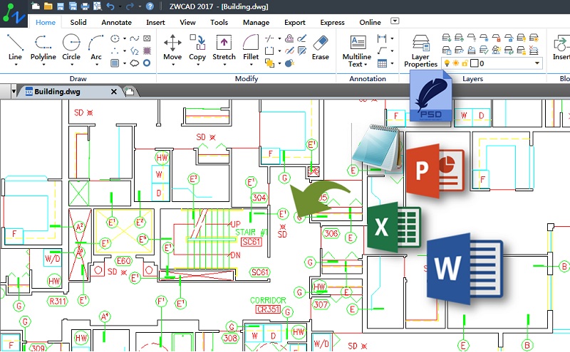Click the Draw panel title
This screenshot has height=352, width=570.
point(78,79)
